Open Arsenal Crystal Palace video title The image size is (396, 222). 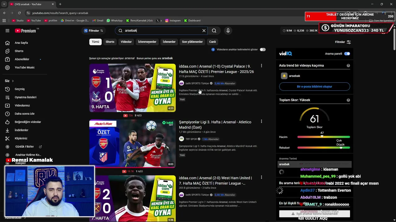tap(217, 69)
